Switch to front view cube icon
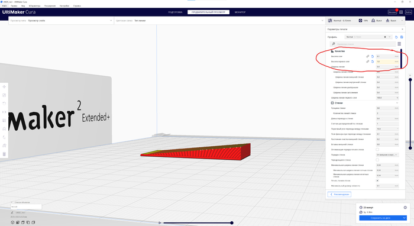414x226 pixels. pyautogui.click(x=18, y=222)
